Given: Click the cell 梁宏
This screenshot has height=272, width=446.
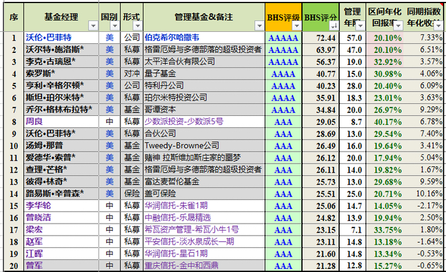Looking at the screenshot, I should pos(61,229).
